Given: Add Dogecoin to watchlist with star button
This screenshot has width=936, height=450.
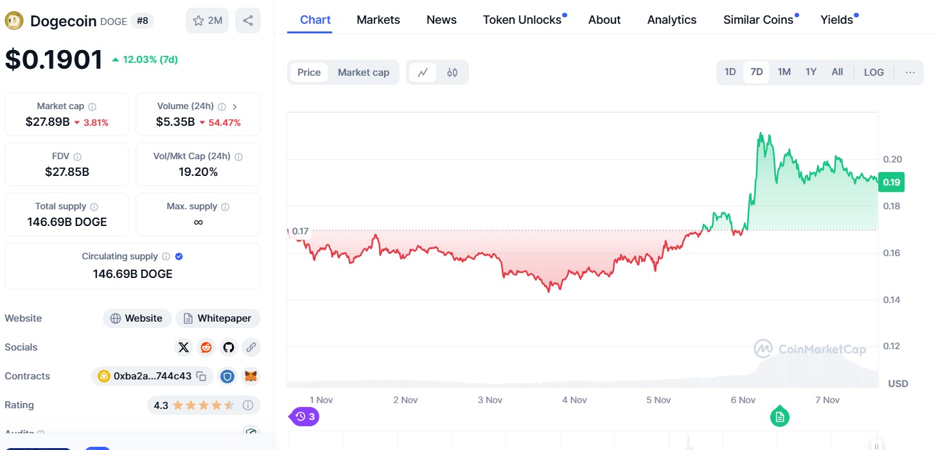Looking at the screenshot, I should click(x=207, y=21).
